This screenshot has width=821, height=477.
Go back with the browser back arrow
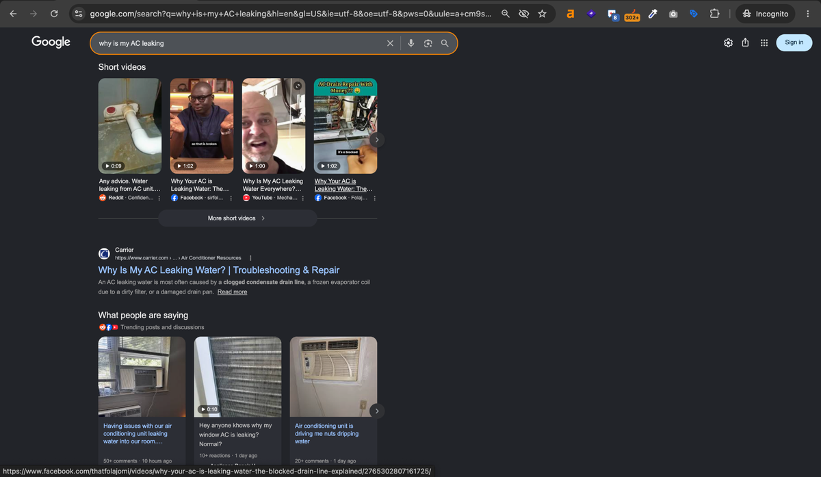pos(13,14)
